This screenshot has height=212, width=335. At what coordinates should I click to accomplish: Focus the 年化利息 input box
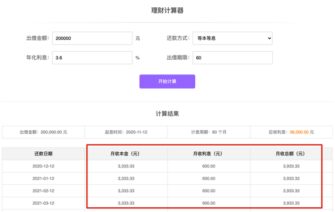(x=92, y=58)
